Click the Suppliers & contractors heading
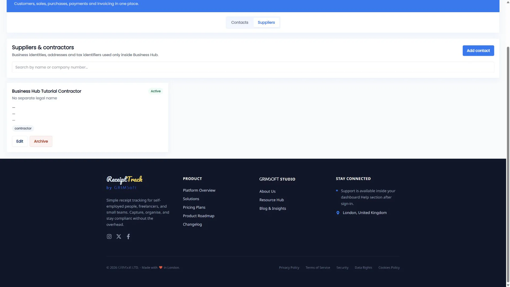This screenshot has height=287, width=510. click(x=43, y=47)
